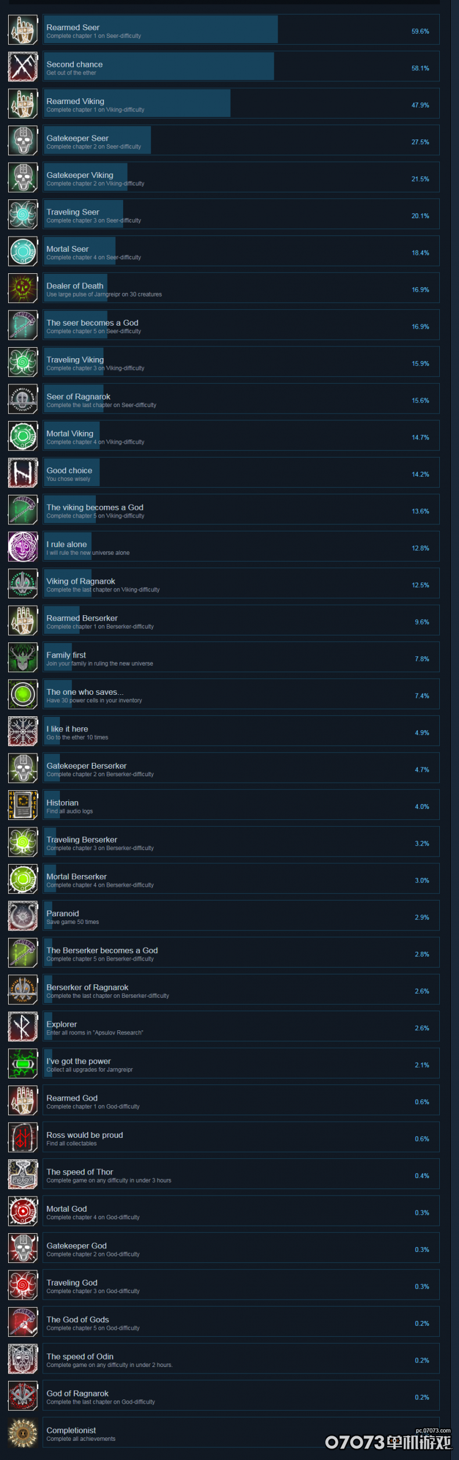459x1460 pixels.
Task: Click the 59.6% percentage of Rearmed Seer
Action: (420, 31)
